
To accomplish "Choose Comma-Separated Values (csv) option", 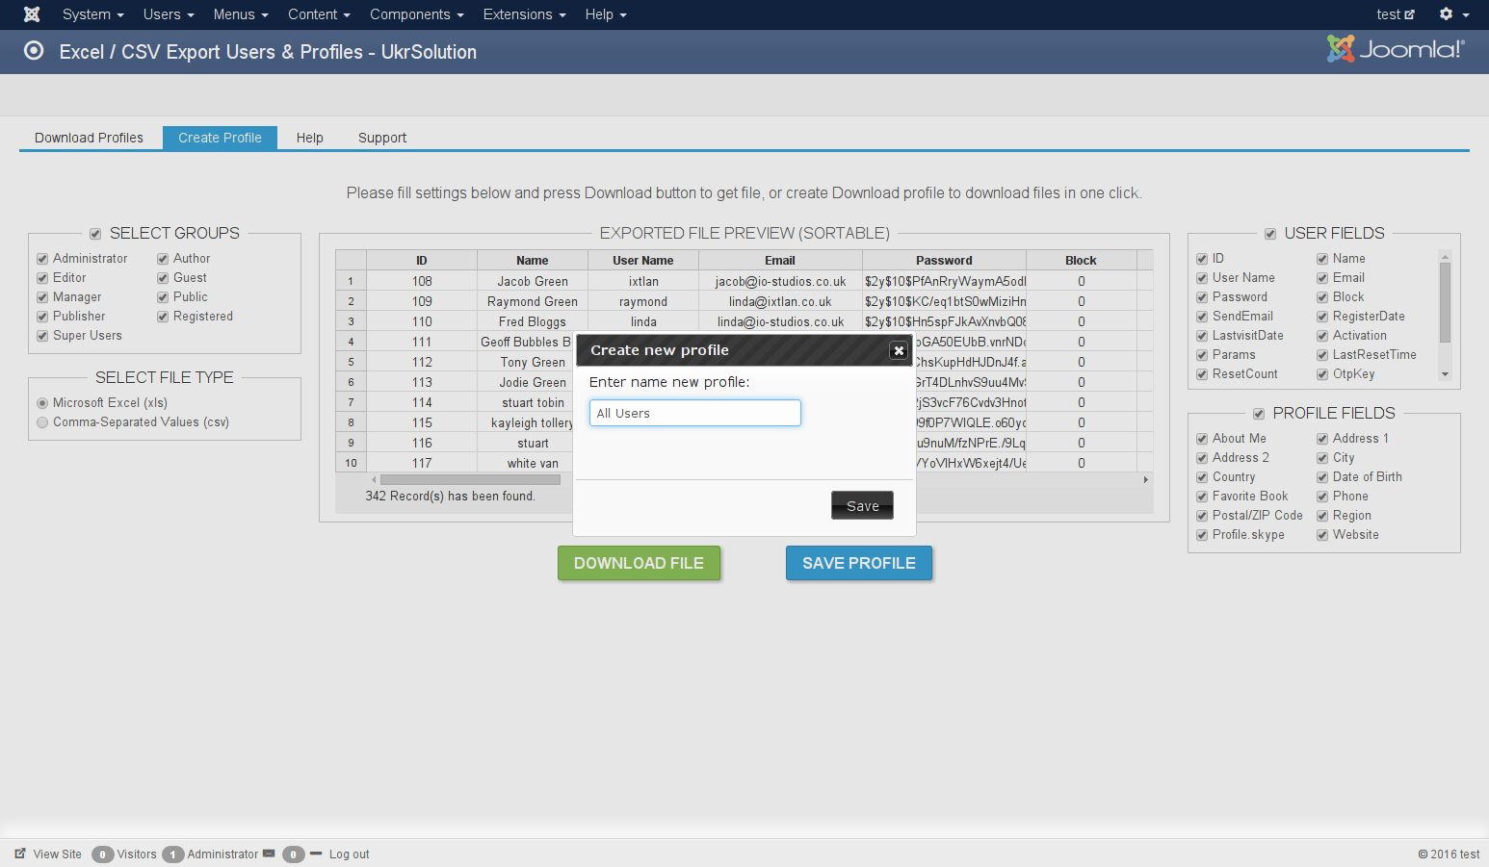I will (x=42, y=422).
